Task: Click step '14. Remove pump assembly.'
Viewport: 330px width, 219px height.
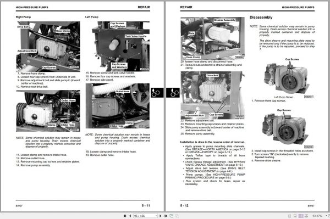Action: tap(34, 165)
